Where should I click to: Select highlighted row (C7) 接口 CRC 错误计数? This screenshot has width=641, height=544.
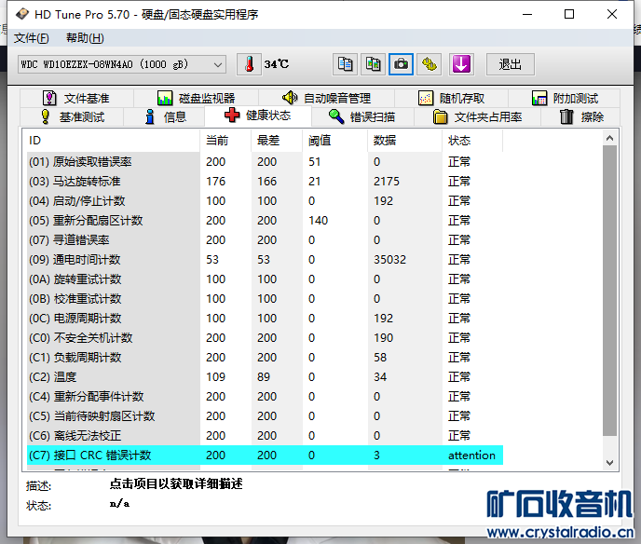click(265, 456)
